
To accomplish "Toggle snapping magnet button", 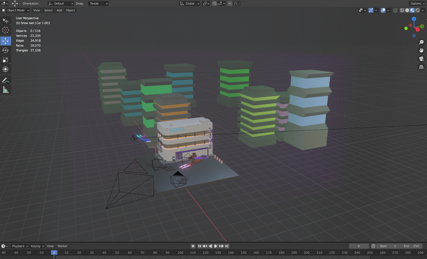I will click(x=215, y=3).
